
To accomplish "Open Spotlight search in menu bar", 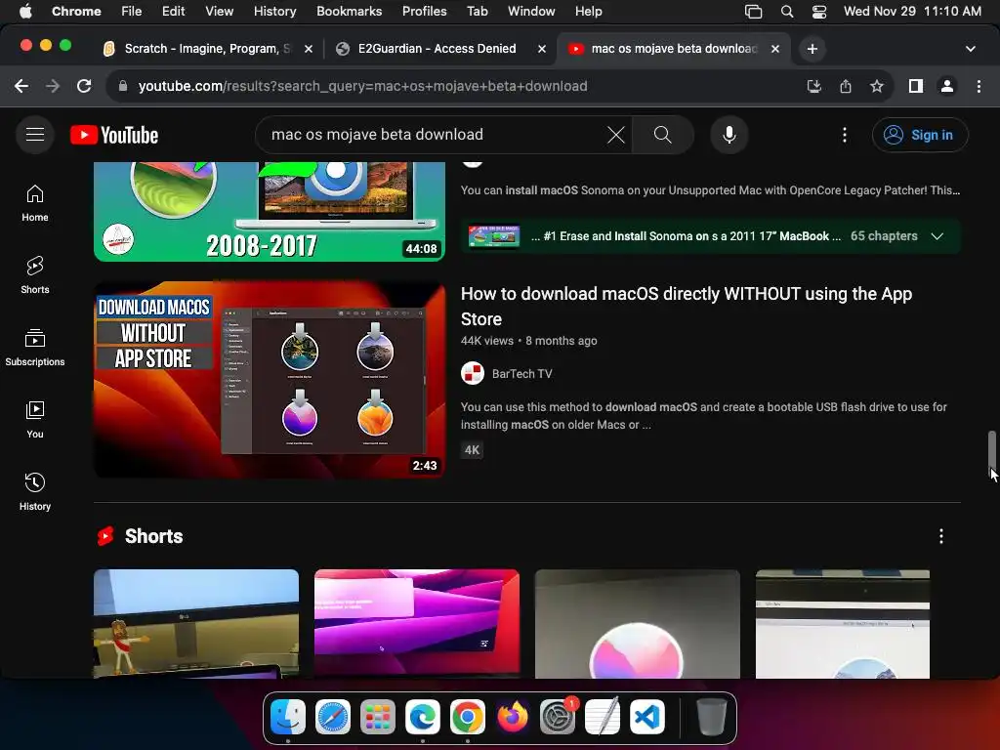I will coord(787,11).
